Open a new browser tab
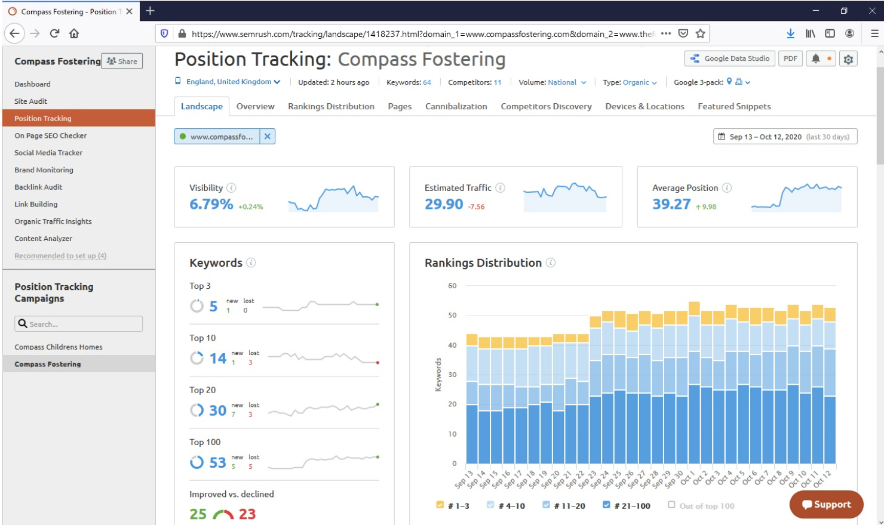The height and width of the screenshot is (525, 884). coord(150,11)
